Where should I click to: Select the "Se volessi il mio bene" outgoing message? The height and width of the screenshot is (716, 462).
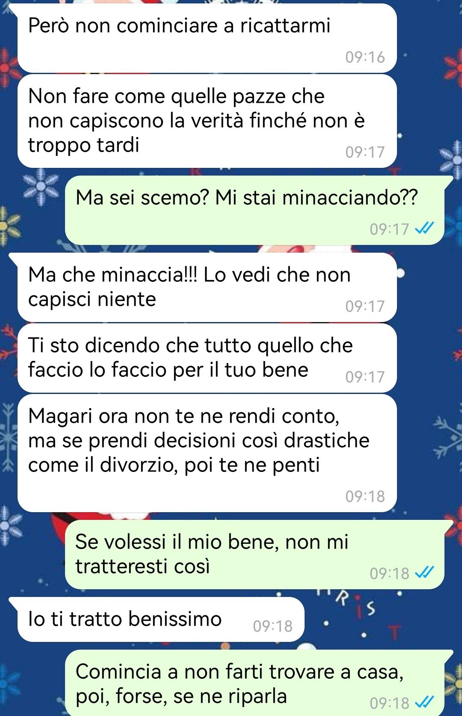pos(255,555)
